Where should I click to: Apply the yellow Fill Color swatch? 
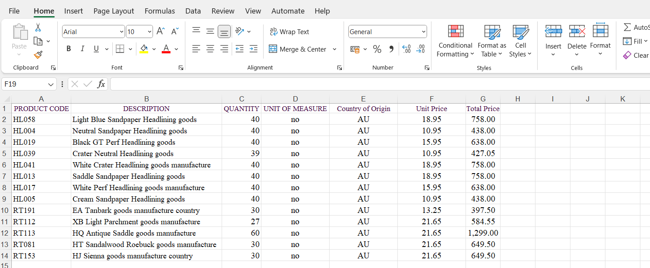coord(144,49)
